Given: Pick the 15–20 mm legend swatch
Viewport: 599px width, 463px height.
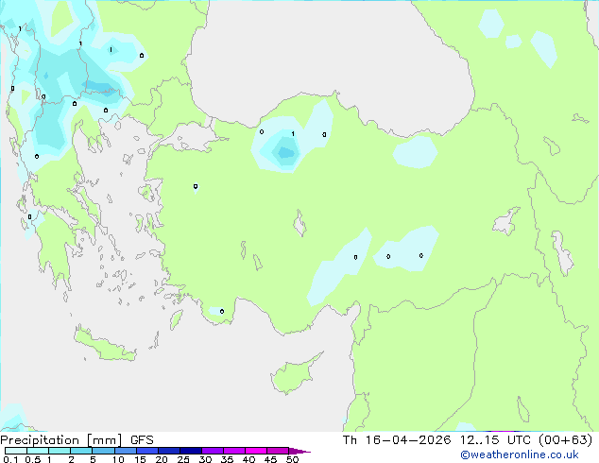Looking at the screenshot, I should pos(146,451).
